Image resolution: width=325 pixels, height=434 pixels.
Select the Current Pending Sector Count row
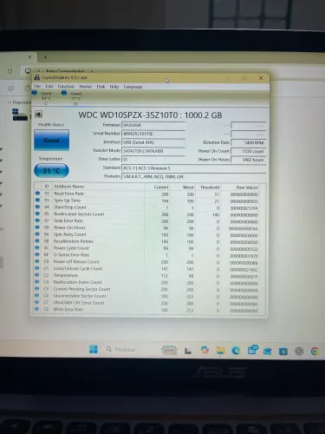coord(146,289)
